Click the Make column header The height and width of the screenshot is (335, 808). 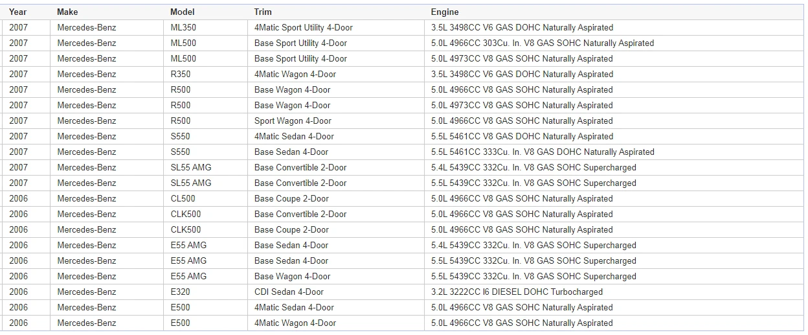pyautogui.click(x=67, y=12)
